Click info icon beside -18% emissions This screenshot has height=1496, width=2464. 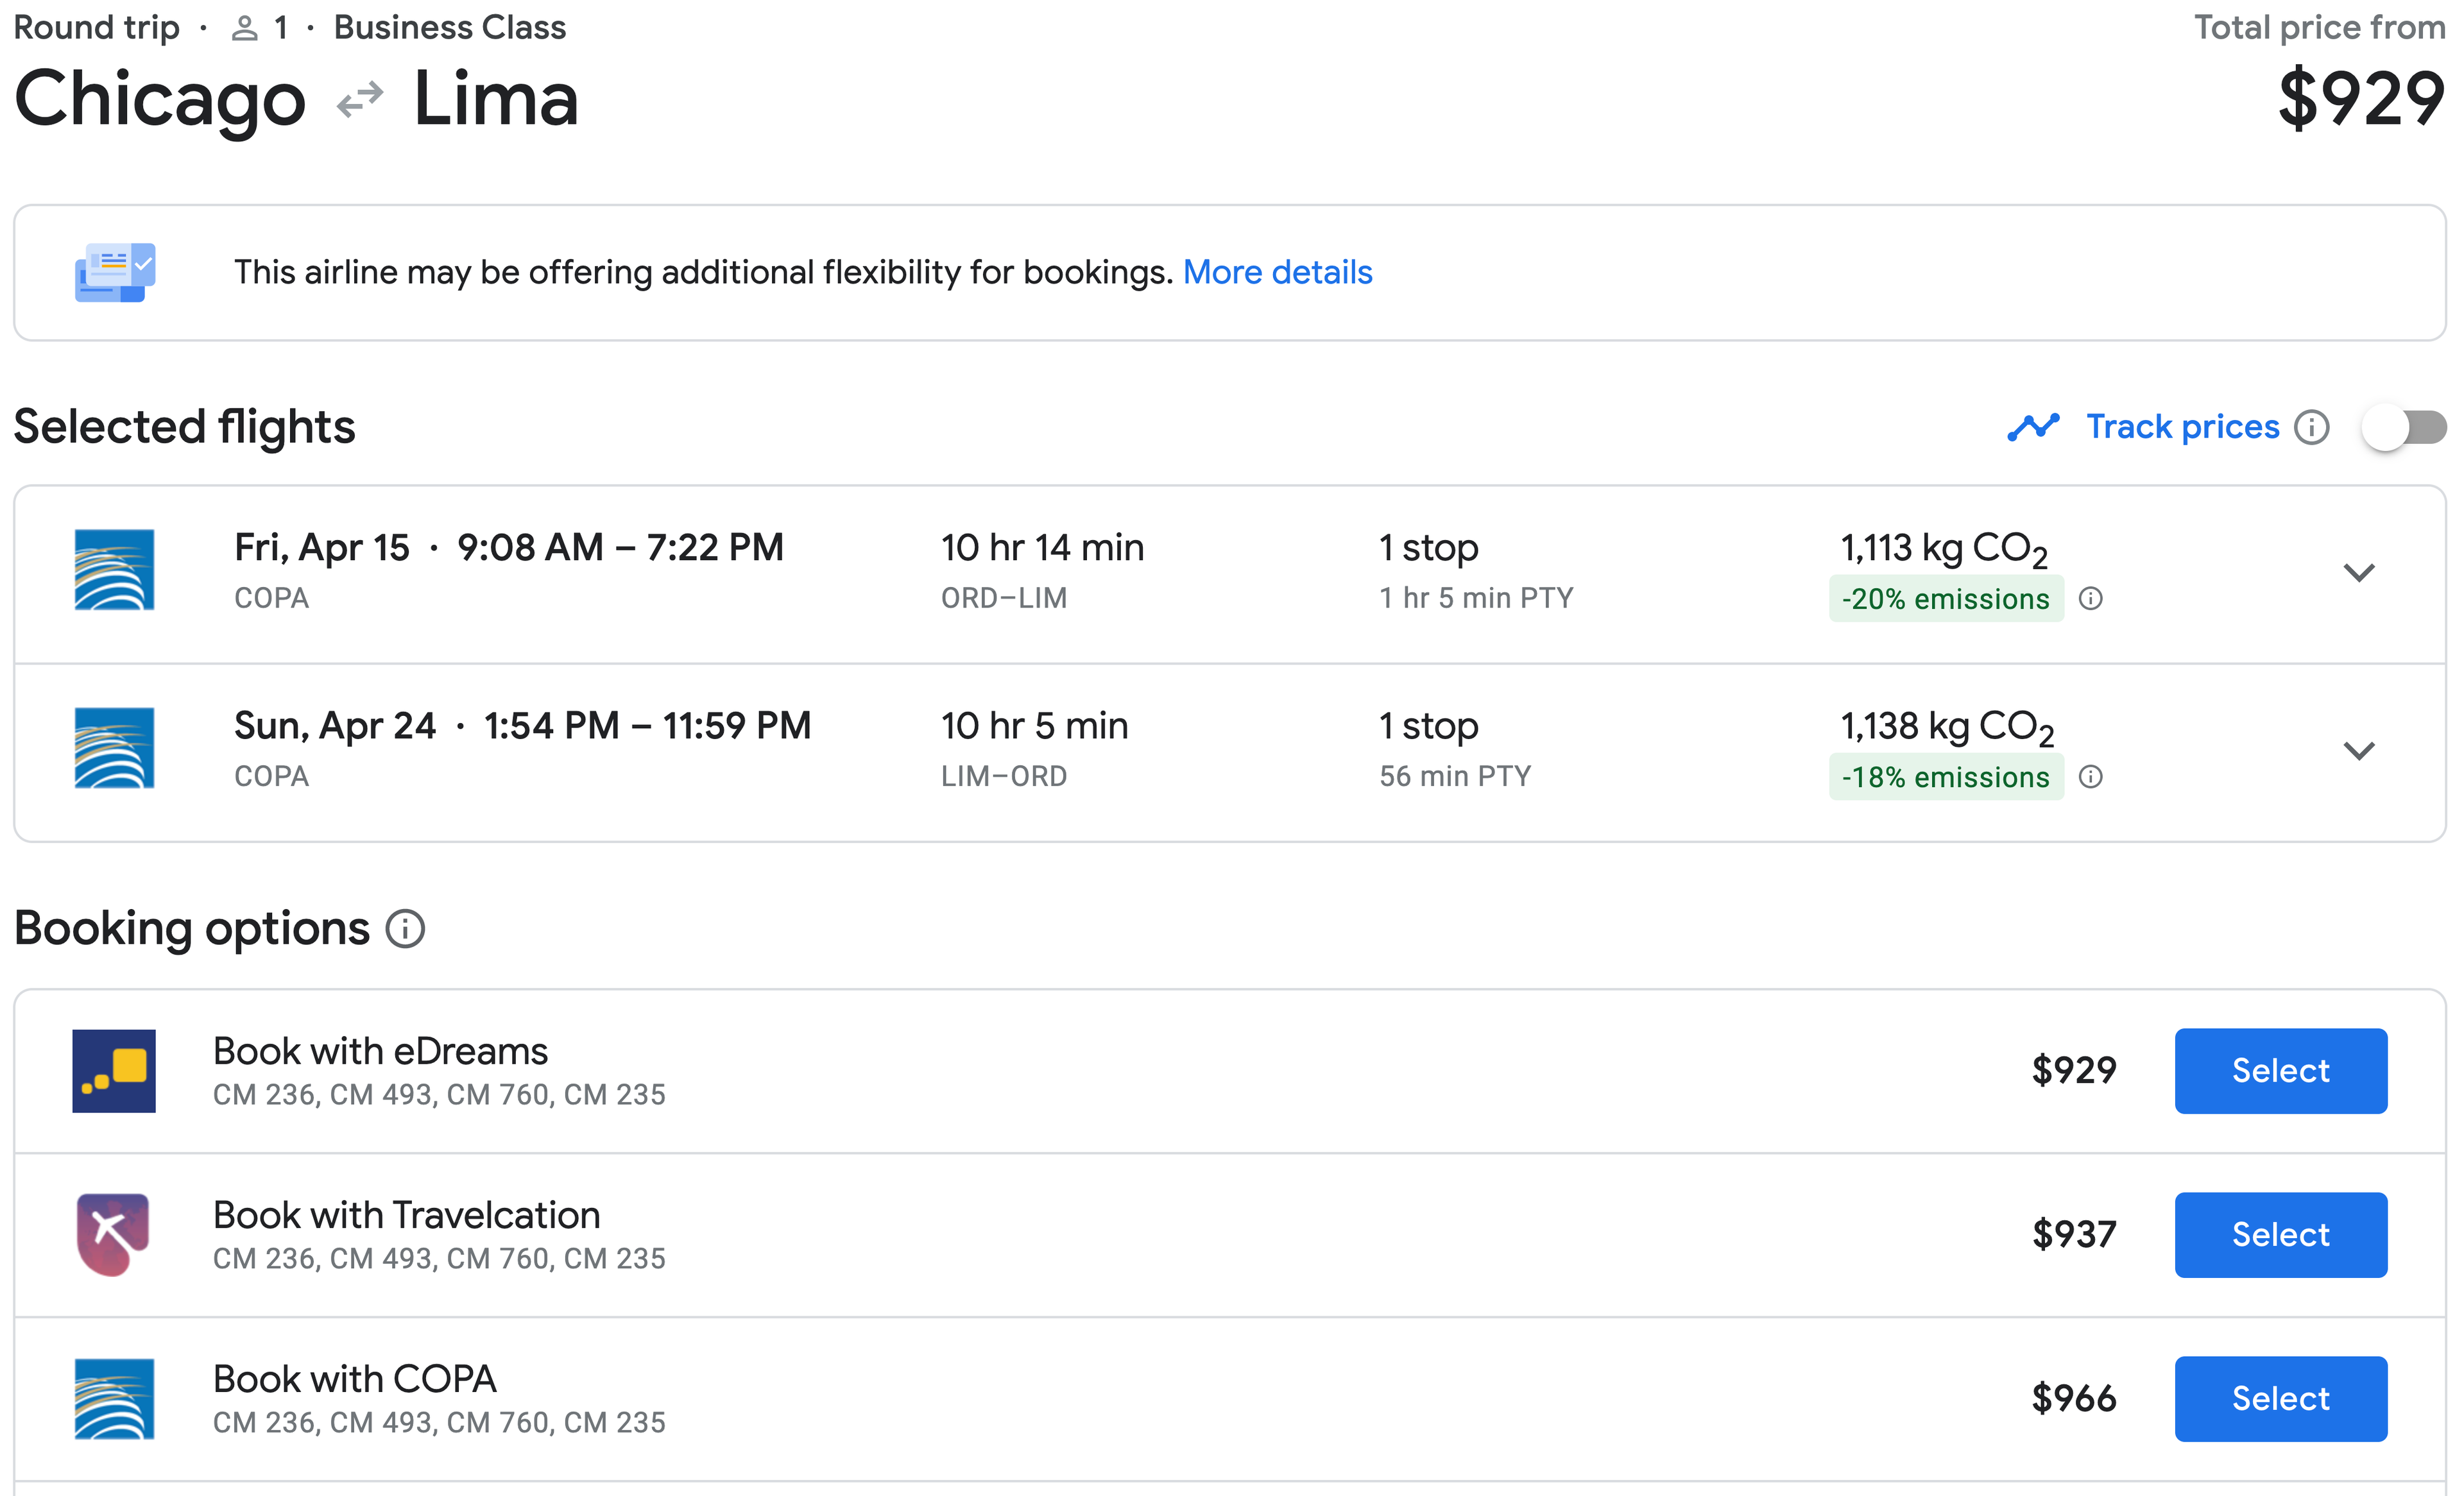coord(2090,777)
